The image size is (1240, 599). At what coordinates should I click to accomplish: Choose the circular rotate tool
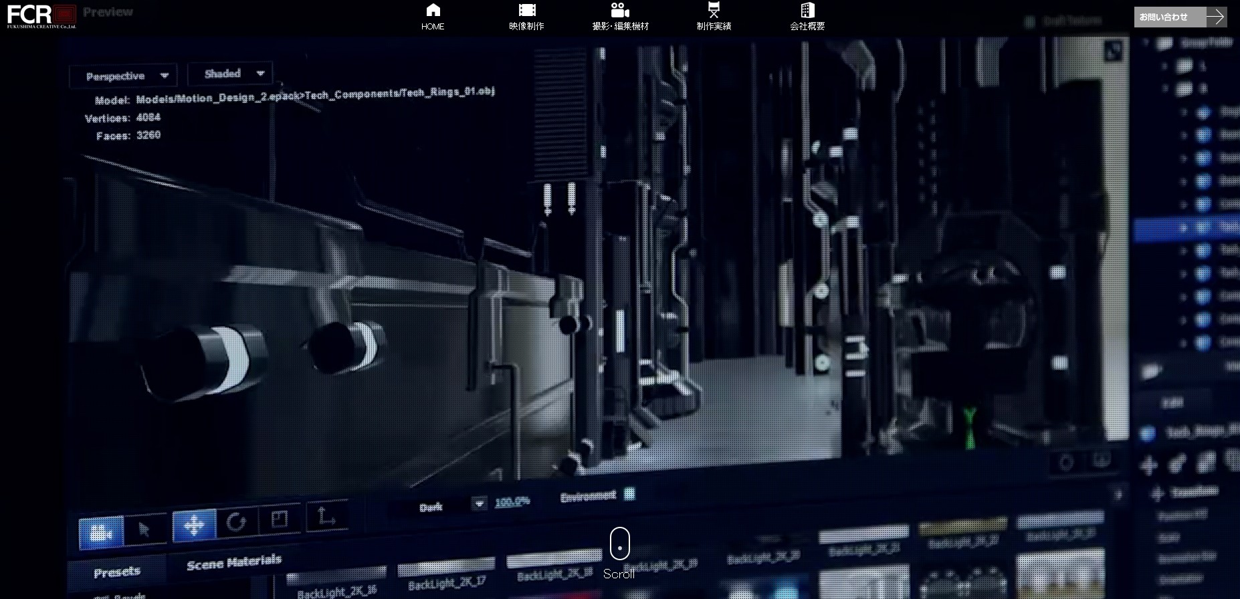click(x=236, y=521)
